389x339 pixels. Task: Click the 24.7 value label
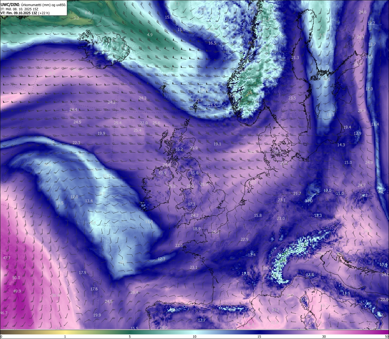362,185
